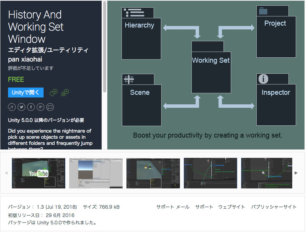Image resolution: width=306 pixels, height=232 pixels.
Task: Open the 'ウェブサイト' link
Action: (232, 207)
